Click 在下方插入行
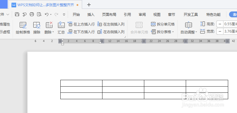 81,32
